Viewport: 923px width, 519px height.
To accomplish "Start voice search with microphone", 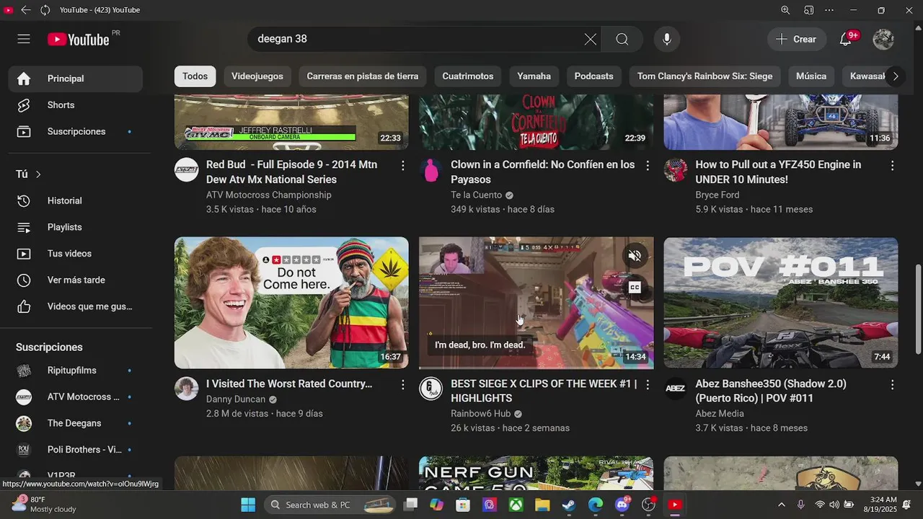I will point(667,39).
